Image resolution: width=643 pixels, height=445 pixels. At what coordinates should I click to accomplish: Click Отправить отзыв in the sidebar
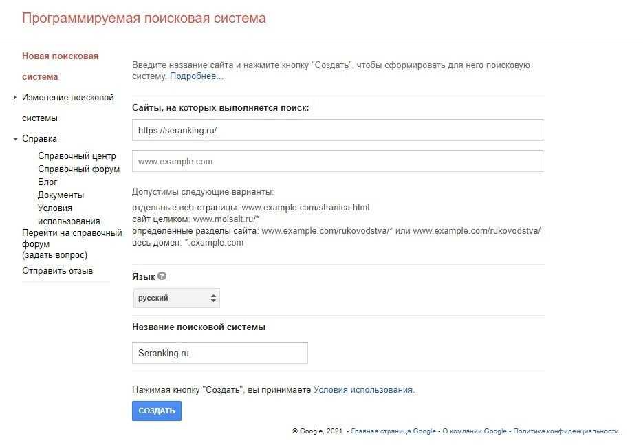click(x=57, y=271)
